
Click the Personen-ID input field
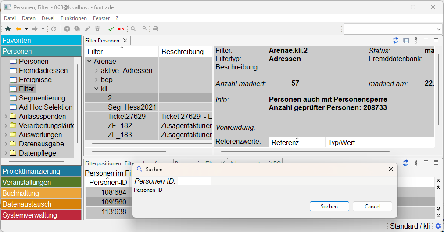(x=196, y=181)
